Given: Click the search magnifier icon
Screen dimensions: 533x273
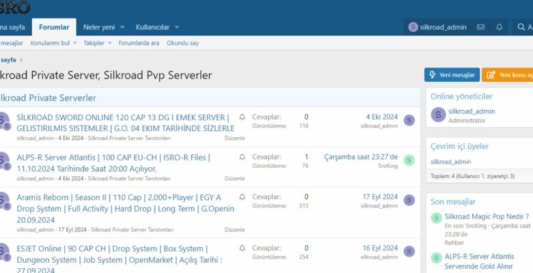Looking at the screenshot, I should 521,27.
